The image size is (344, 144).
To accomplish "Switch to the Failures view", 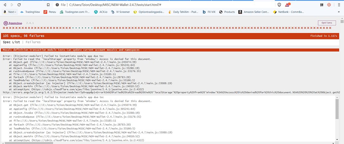I will [x=33, y=42].
